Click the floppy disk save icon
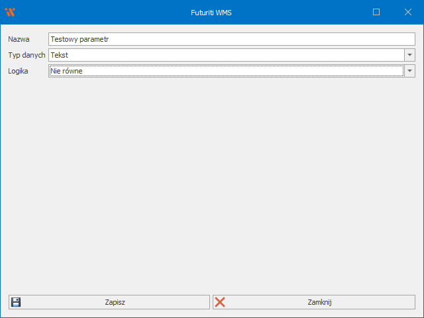The width and height of the screenshot is (424, 318). pyautogui.click(x=16, y=302)
